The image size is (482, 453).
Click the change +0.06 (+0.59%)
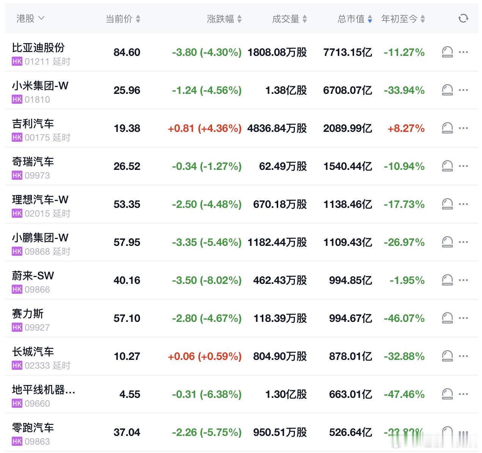205,356
